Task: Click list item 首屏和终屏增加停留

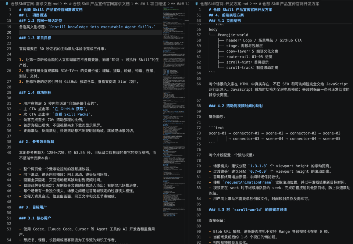Action: 245,177
